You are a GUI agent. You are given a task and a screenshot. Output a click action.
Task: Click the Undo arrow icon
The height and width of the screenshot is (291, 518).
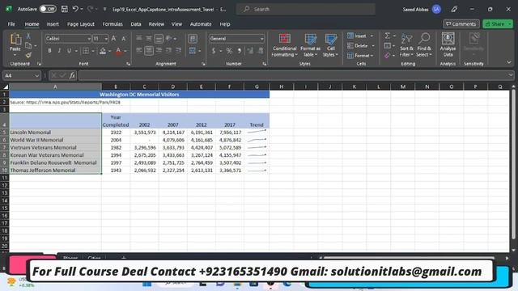coord(75,9)
